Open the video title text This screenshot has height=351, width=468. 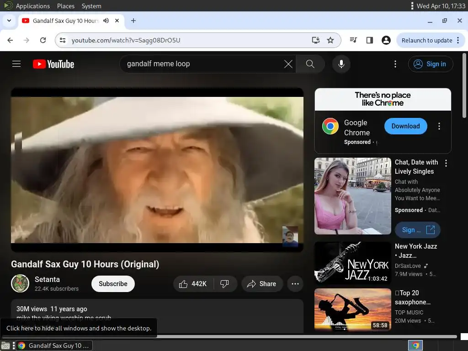[x=85, y=264]
